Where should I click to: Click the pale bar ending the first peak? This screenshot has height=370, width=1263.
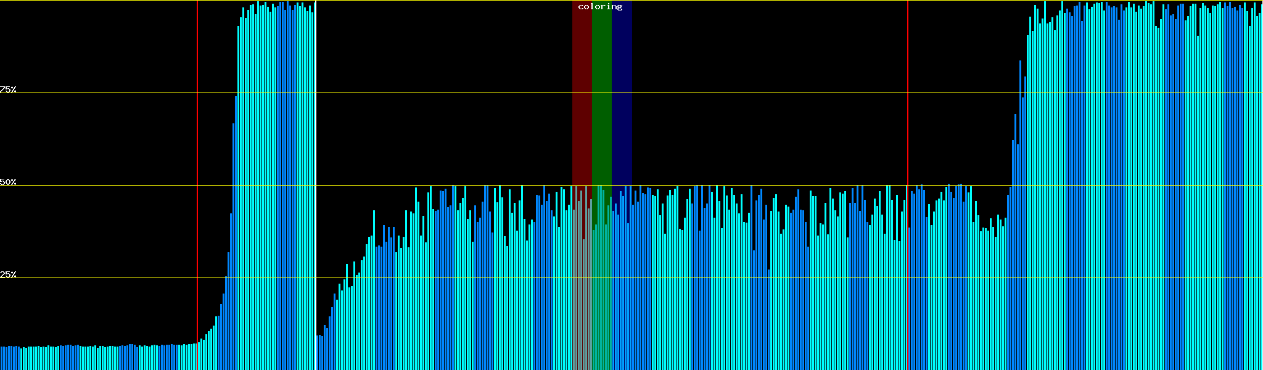click(315, 185)
